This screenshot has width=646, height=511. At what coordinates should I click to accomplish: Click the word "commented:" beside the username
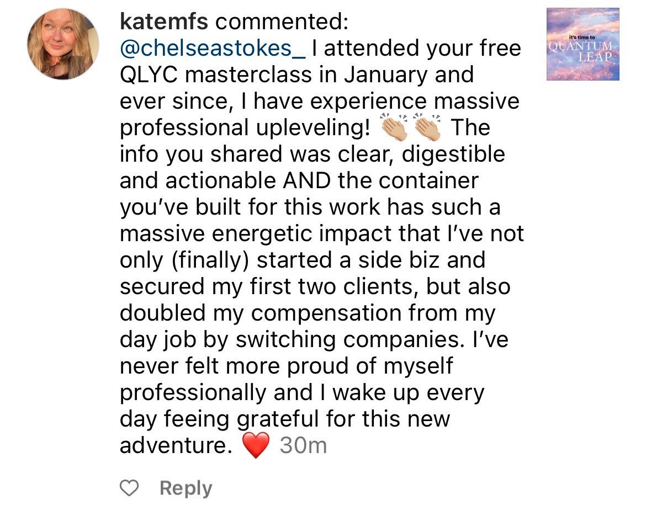(282, 22)
